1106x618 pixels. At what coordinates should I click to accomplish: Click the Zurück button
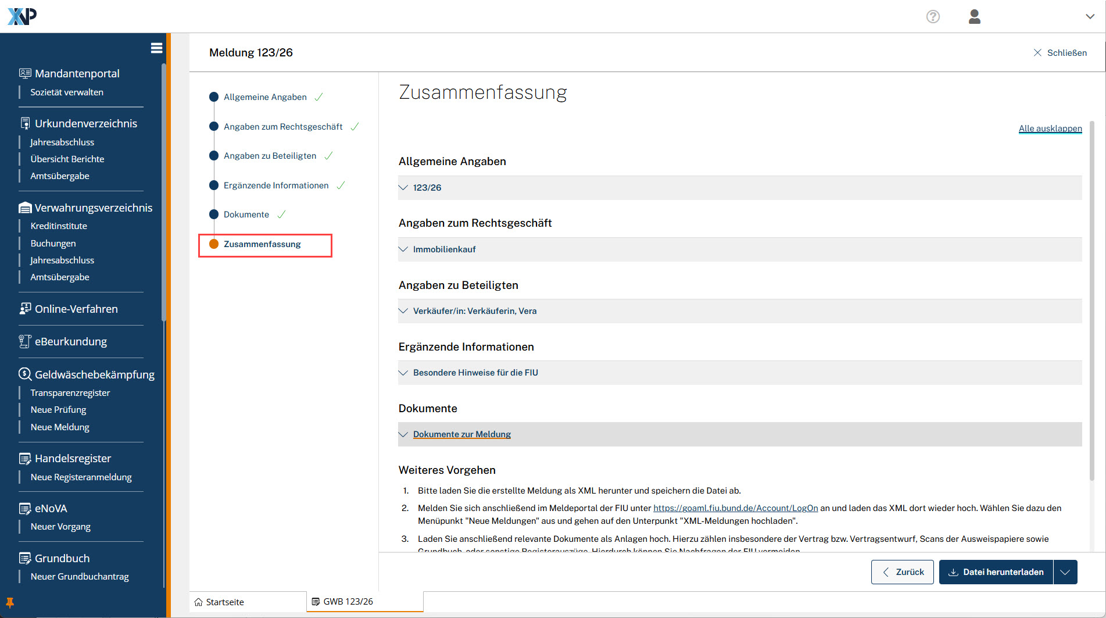tap(903, 572)
